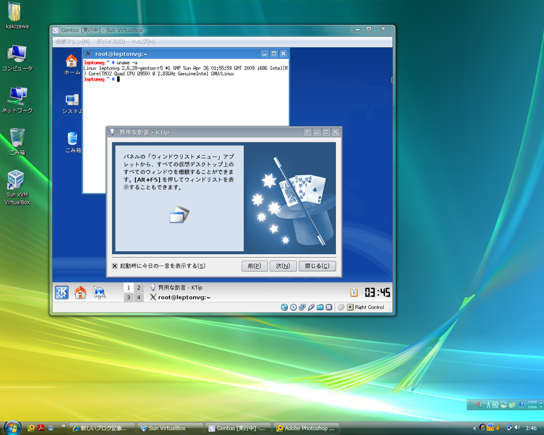Switch to Sun VirtualBox taskbar button

tap(169, 428)
